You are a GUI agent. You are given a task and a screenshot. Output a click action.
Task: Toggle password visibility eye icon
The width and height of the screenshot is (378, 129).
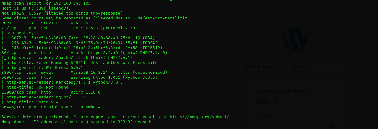point(331,126)
